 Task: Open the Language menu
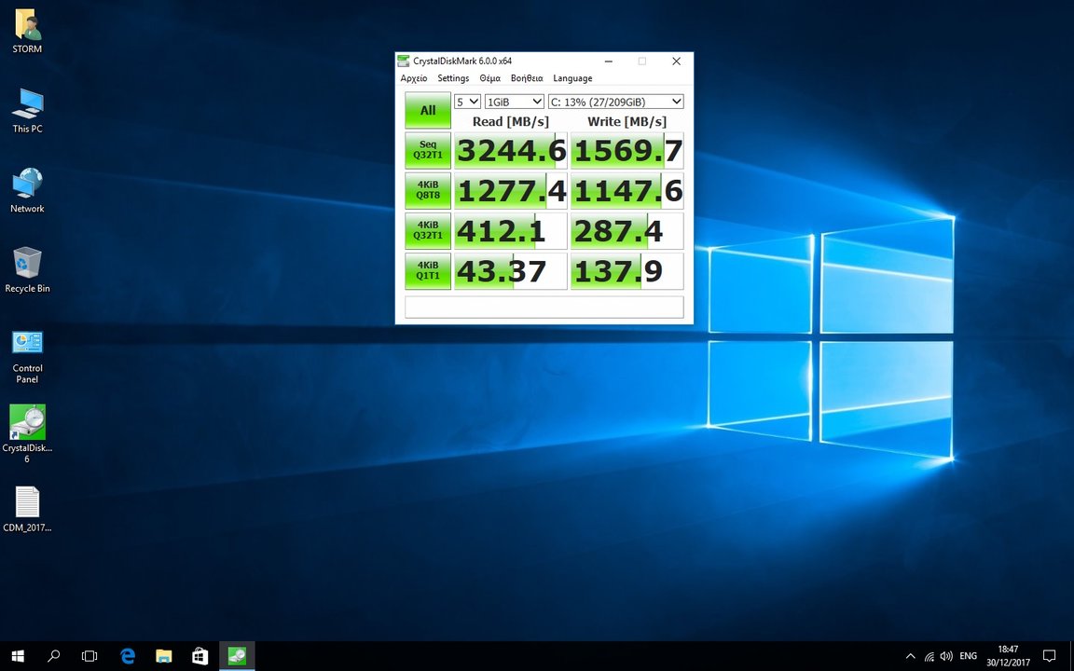[x=572, y=78]
